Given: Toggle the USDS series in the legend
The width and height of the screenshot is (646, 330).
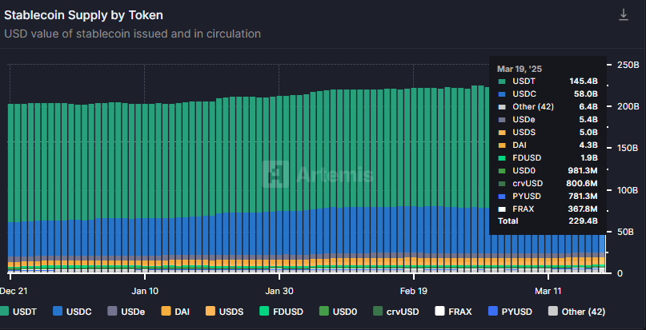Looking at the screenshot, I should tap(224, 312).
